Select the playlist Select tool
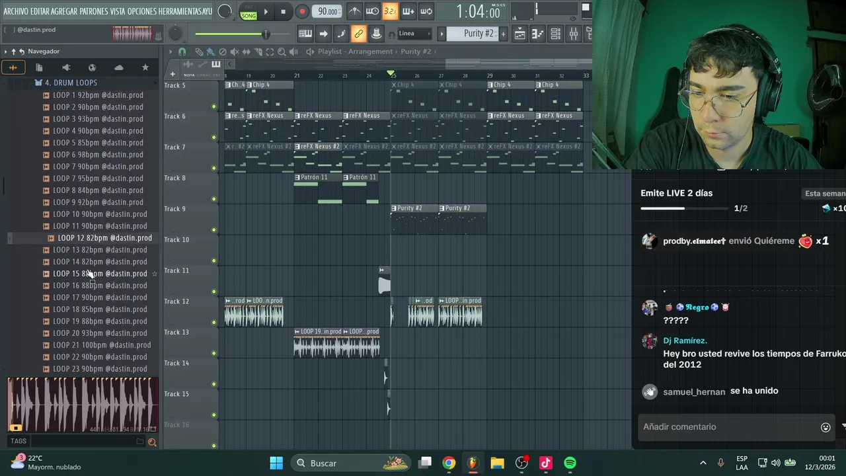 pos(270,52)
